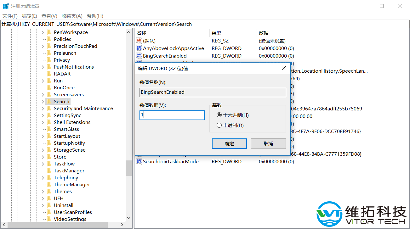Click the folder icon next to Store
The width and height of the screenshot is (410, 229).
49,157
